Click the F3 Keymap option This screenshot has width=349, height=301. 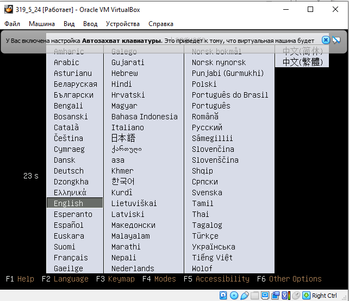click(115, 279)
